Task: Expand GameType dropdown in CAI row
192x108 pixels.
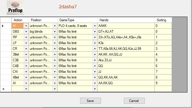Action: pyautogui.click(x=95, y=72)
